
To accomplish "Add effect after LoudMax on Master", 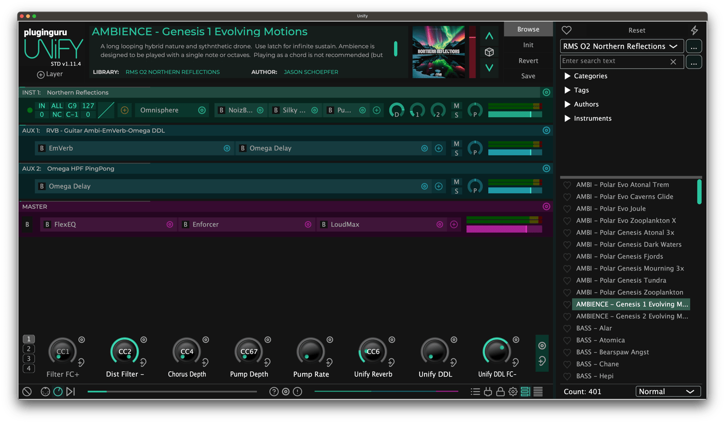I will point(454,225).
